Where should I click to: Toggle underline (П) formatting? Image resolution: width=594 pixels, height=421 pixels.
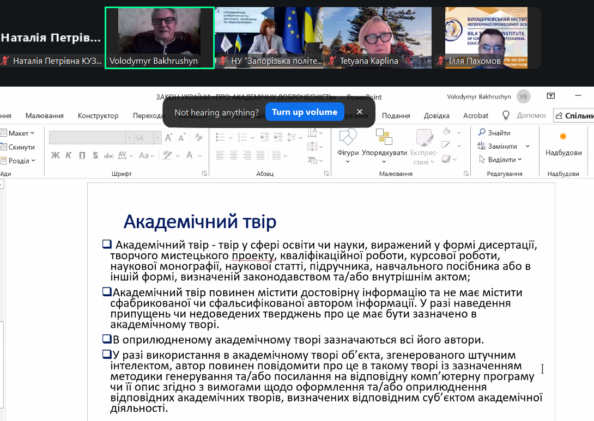(82, 155)
